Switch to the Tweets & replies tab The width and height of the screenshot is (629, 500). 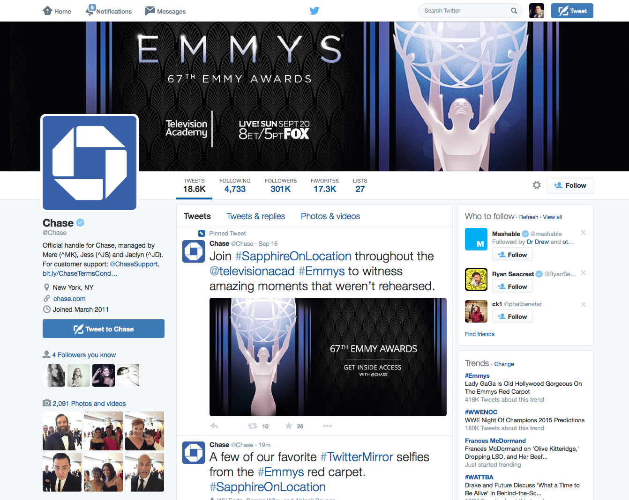[x=256, y=216]
